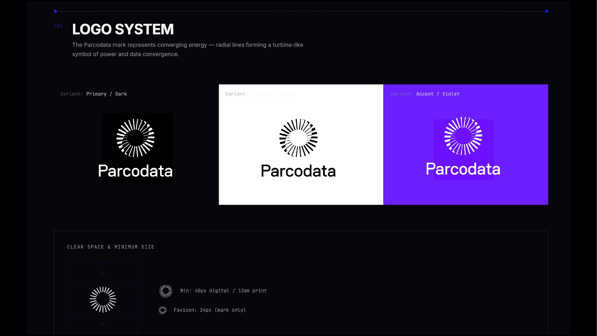Click the upper 1x clear-space label
Viewport: 597px width, 336px height.
click(x=103, y=273)
